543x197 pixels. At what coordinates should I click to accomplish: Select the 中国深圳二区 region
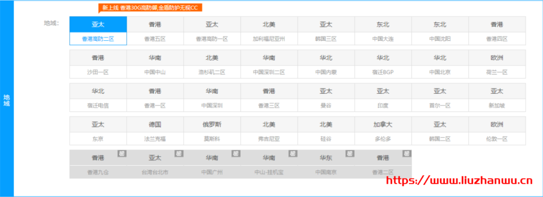[x=269, y=64]
